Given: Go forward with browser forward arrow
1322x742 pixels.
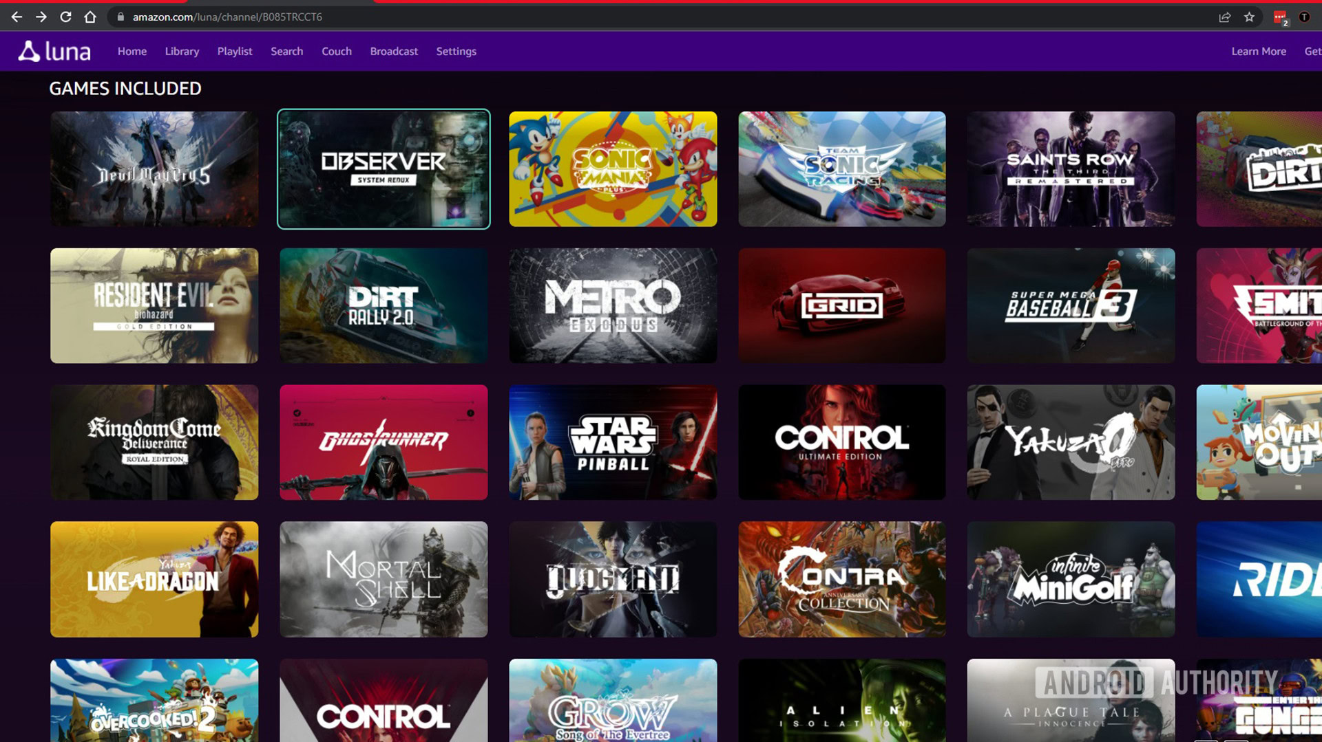Looking at the screenshot, I should 41,17.
